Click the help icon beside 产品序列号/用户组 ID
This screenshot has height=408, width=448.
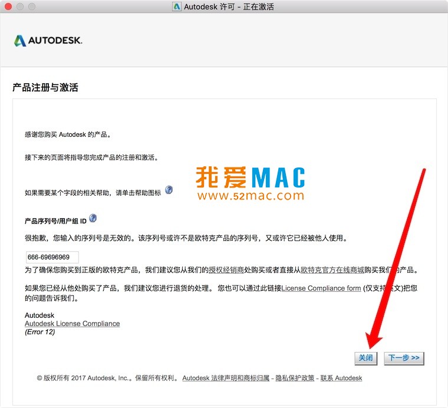[93, 218]
